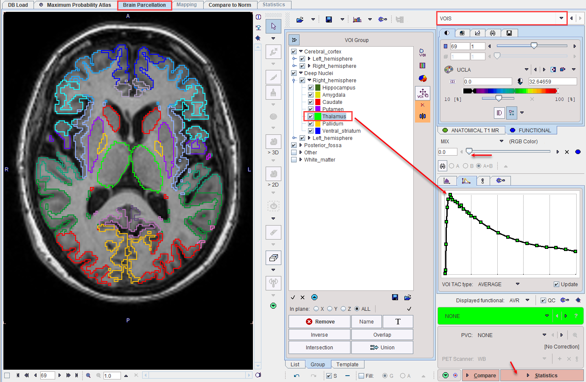Click the Union button
This screenshot has height=382, width=586.
(x=382, y=348)
